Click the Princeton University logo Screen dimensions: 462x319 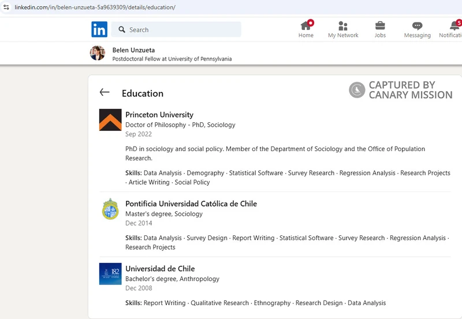110,120
